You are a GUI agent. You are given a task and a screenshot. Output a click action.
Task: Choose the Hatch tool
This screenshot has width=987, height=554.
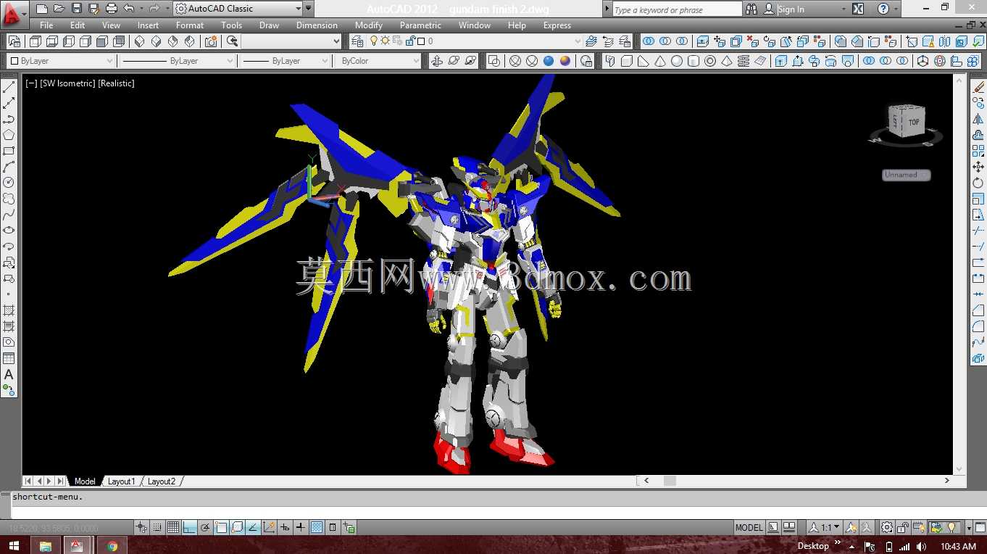point(9,310)
